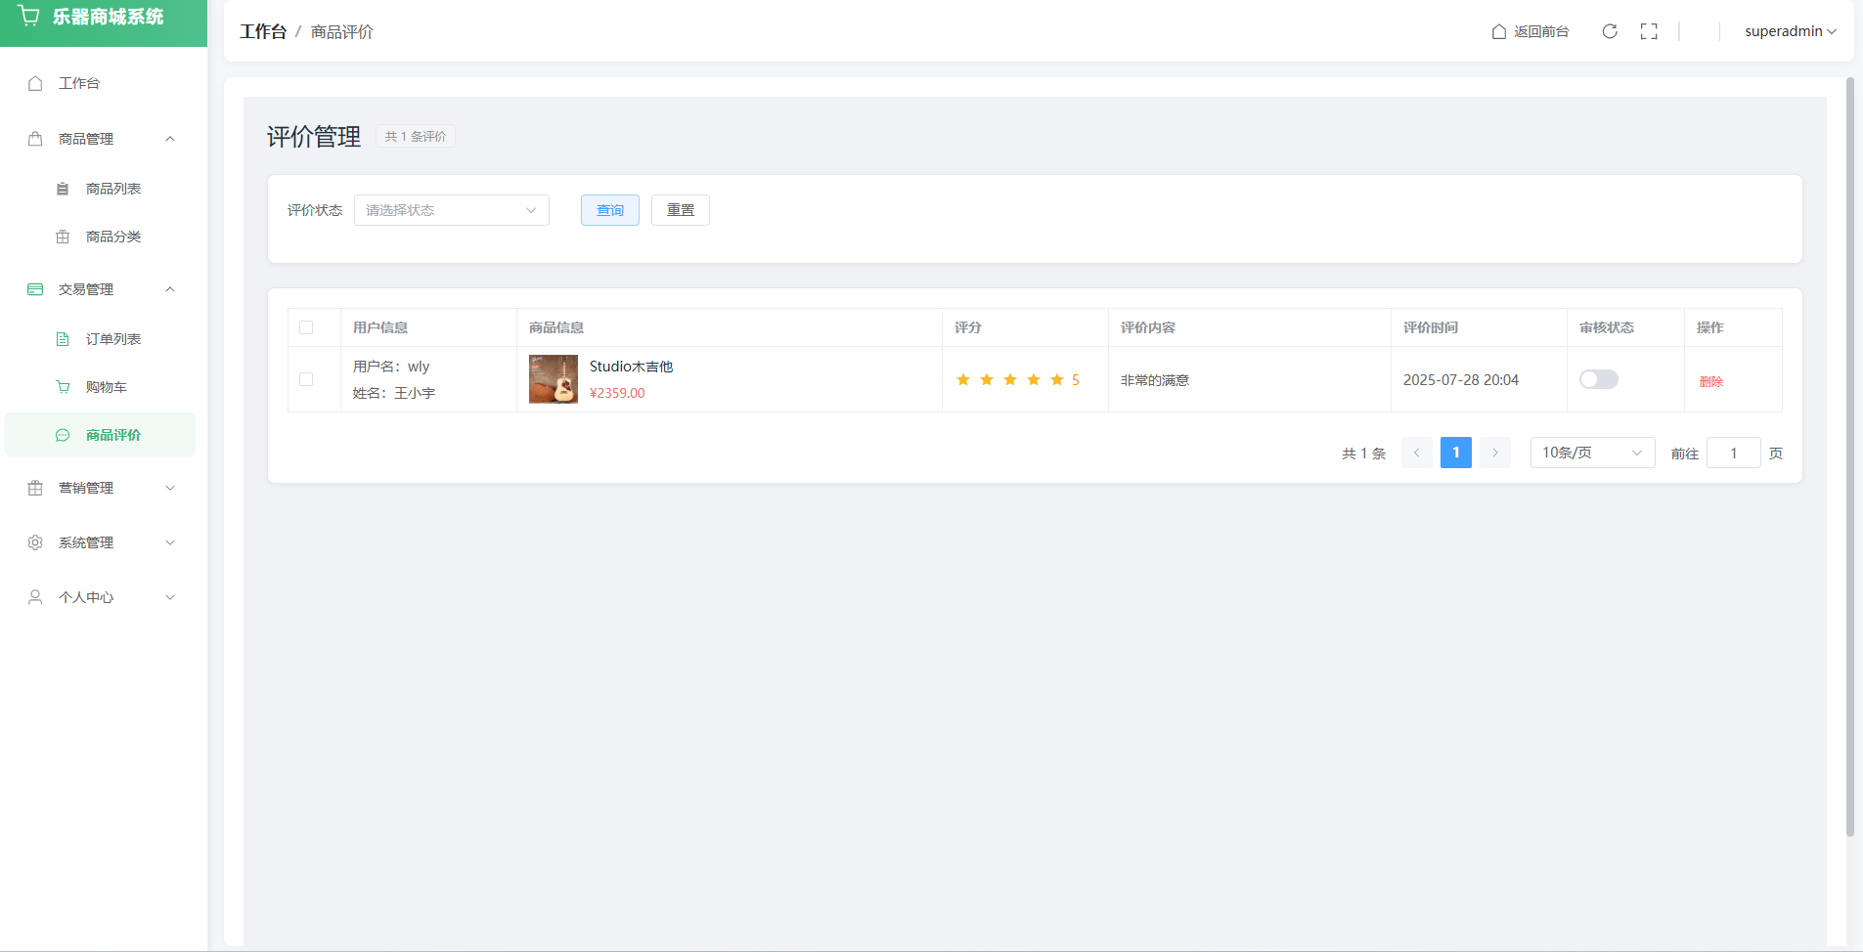Click the Studio木吉他 product thumbnail
1863x952 pixels.
click(554, 379)
